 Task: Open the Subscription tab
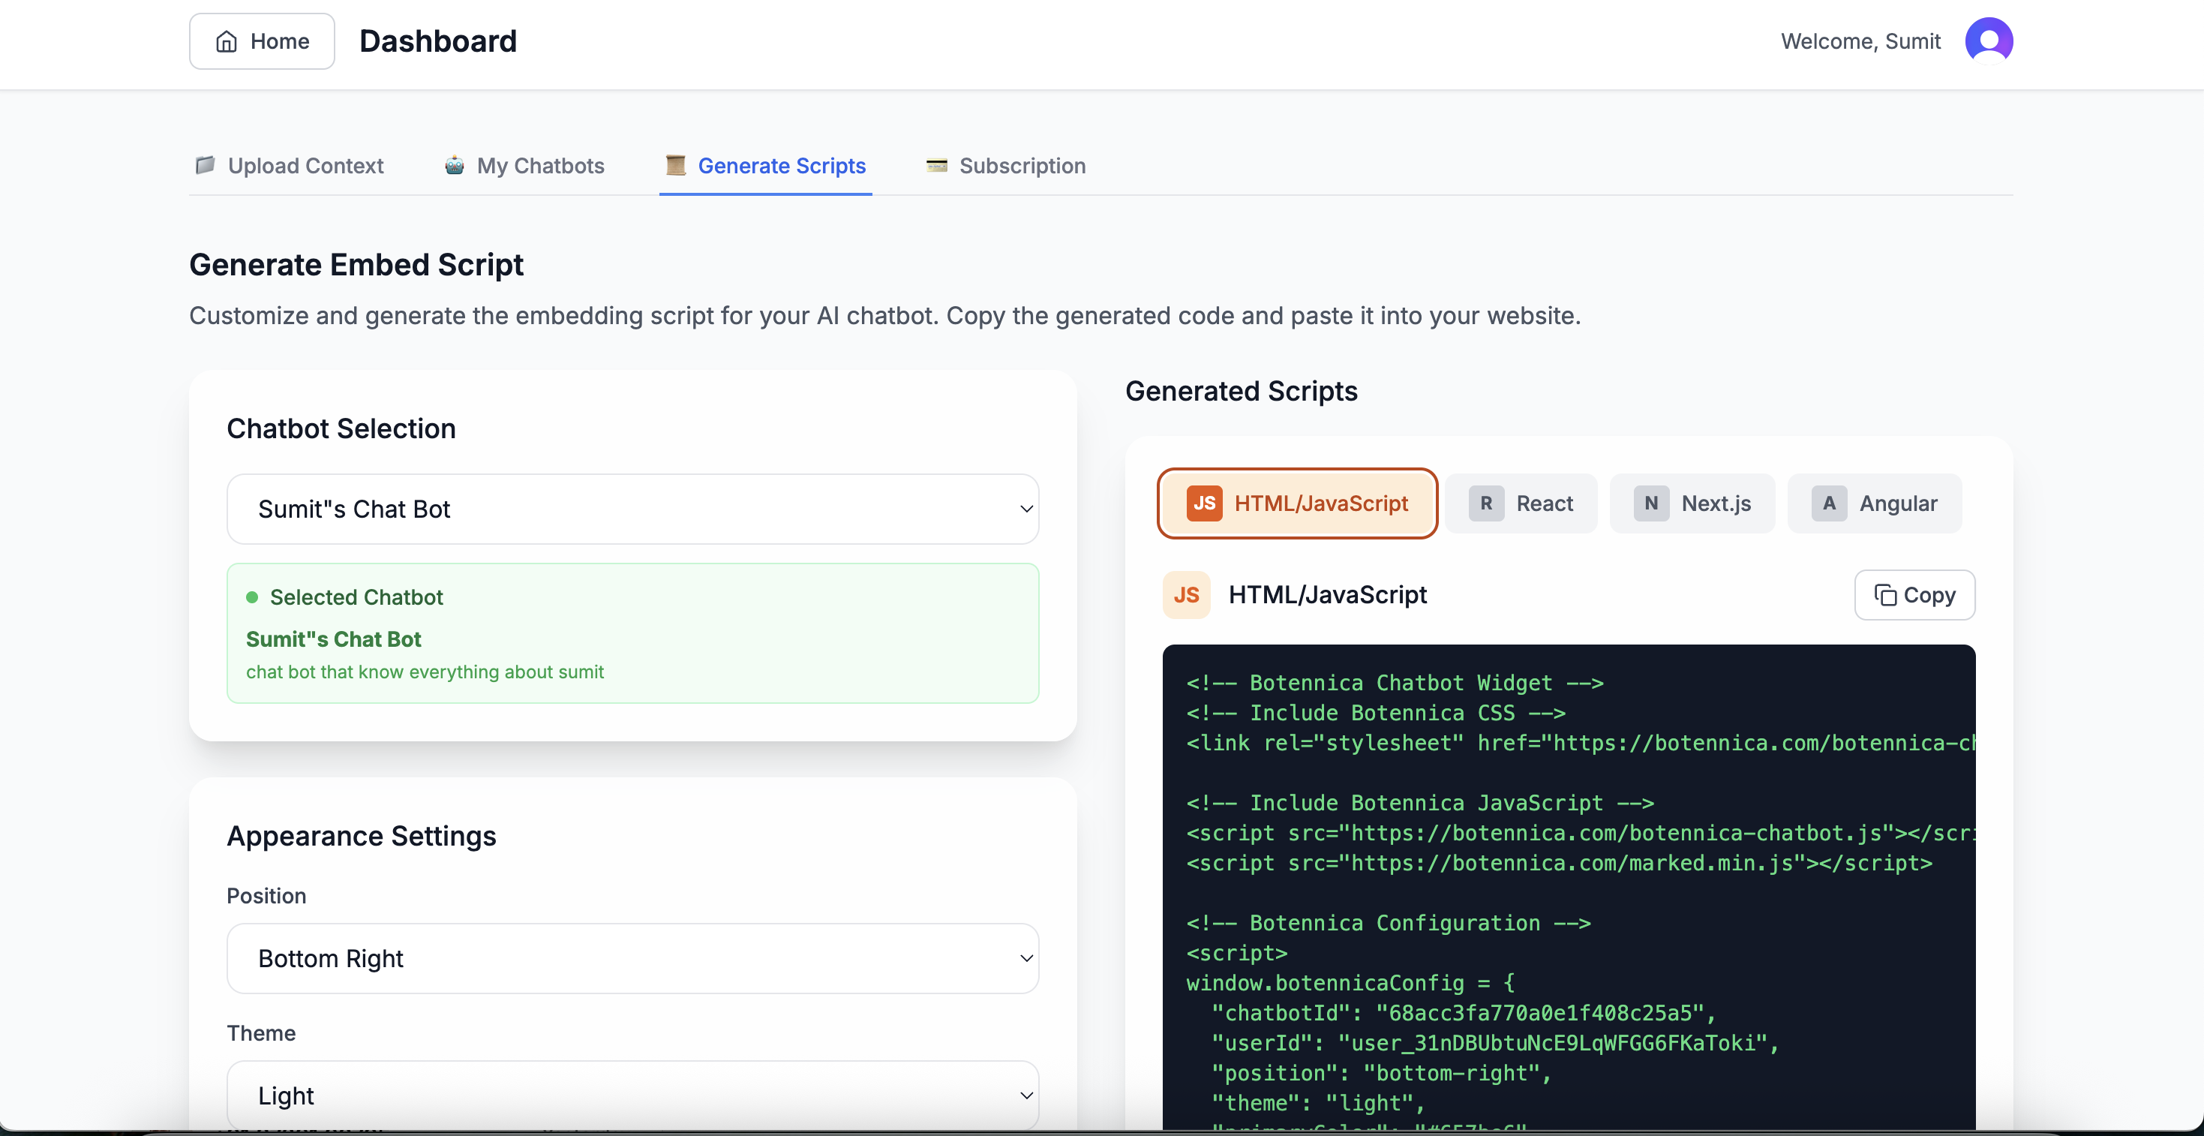(1005, 165)
